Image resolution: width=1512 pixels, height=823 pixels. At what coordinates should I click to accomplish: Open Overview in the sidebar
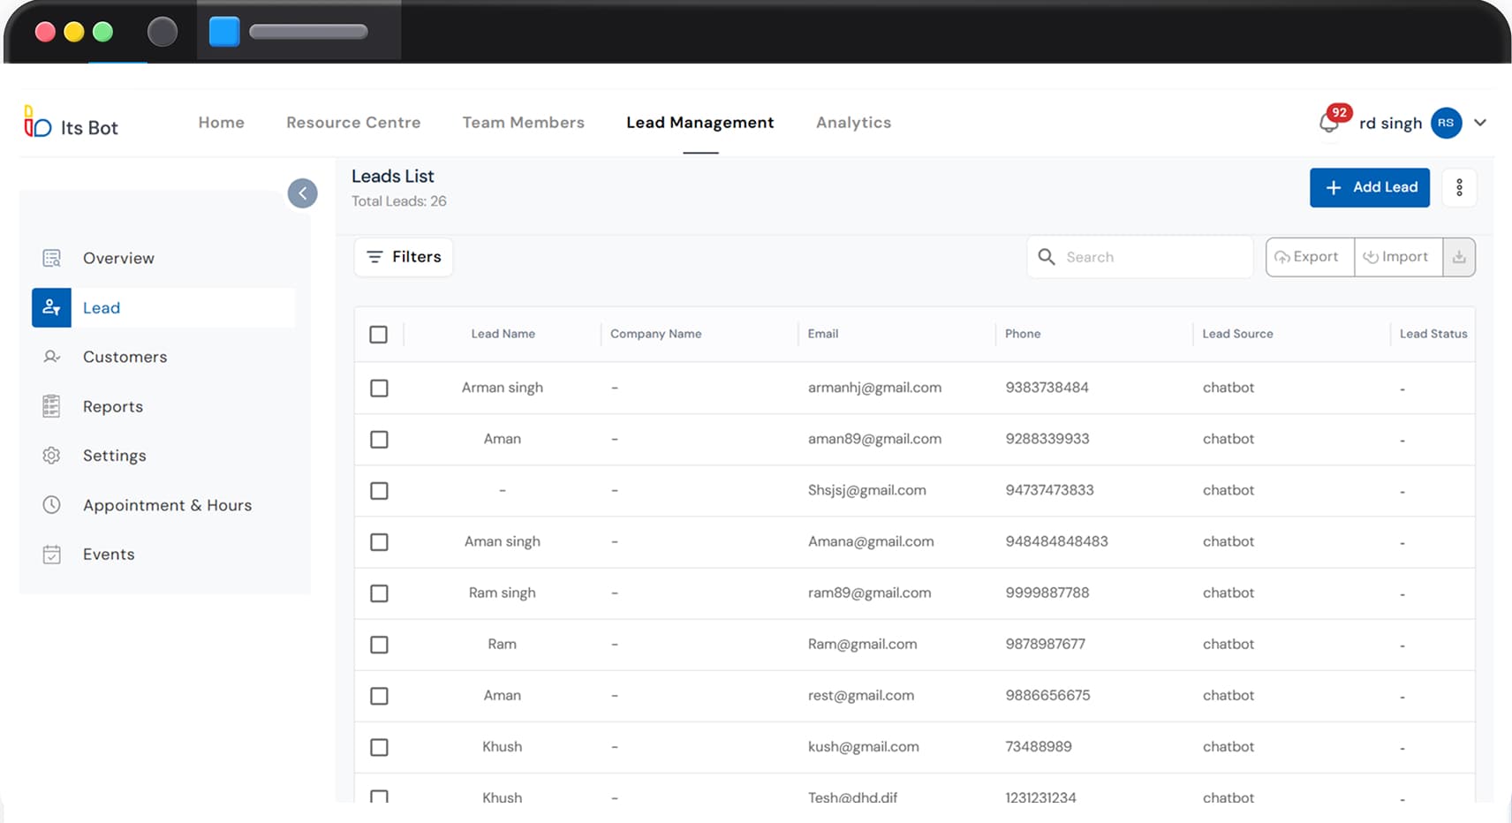tap(118, 258)
